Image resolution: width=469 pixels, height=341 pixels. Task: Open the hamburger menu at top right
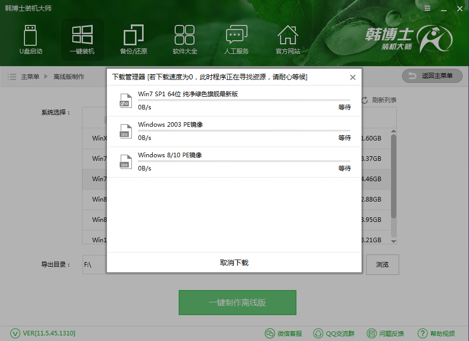point(427,8)
